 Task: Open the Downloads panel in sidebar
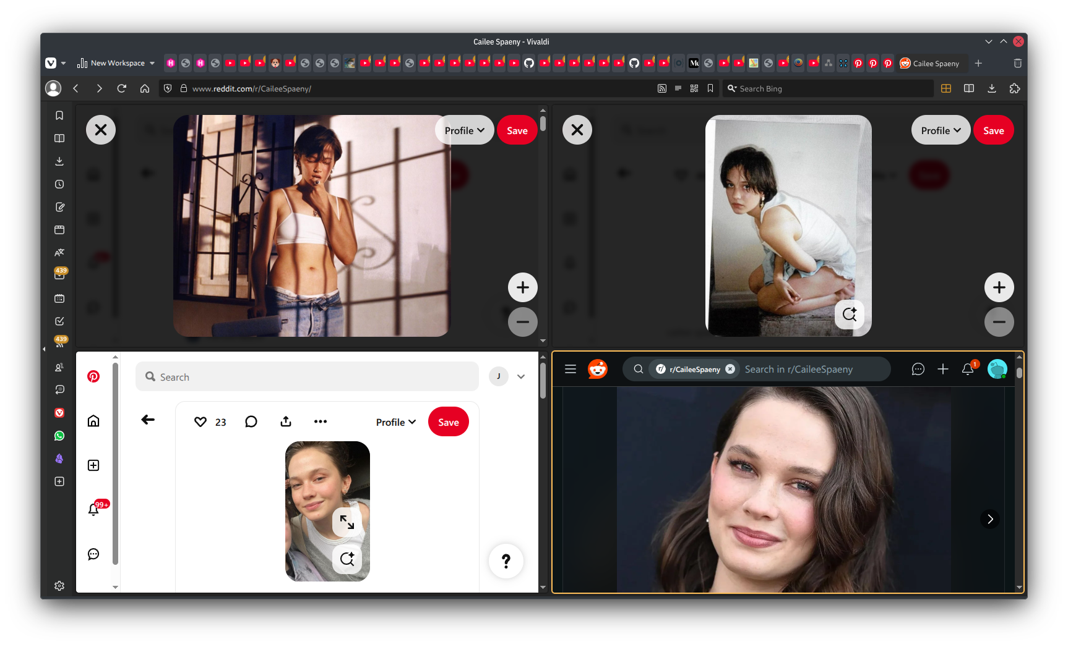(x=59, y=161)
